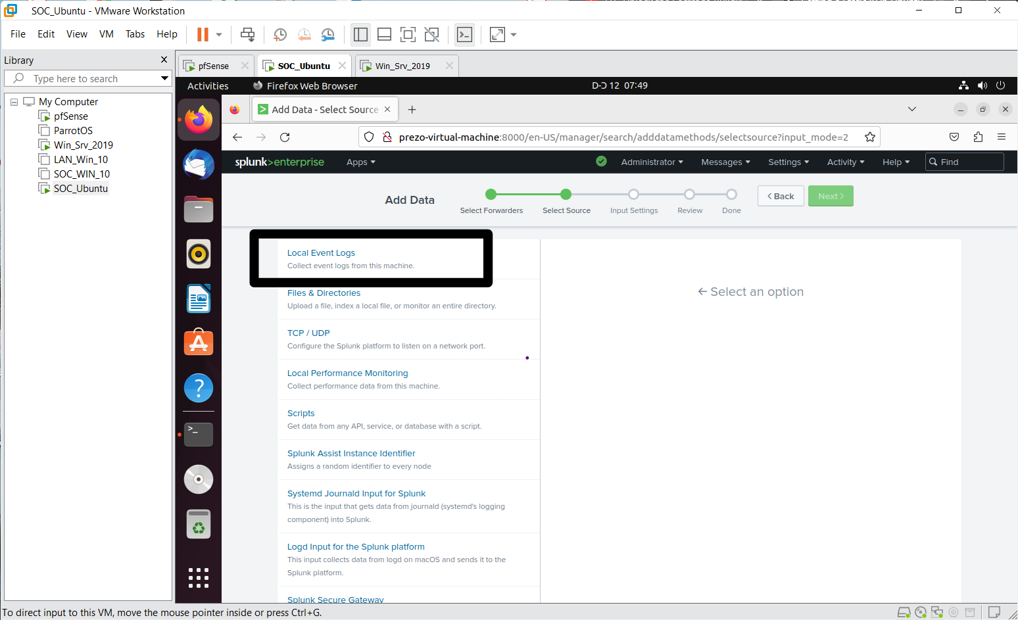The width and height of the screenshot is (1018, 620).
Task: Open the Trash dock icon
Action: [199, 524]
